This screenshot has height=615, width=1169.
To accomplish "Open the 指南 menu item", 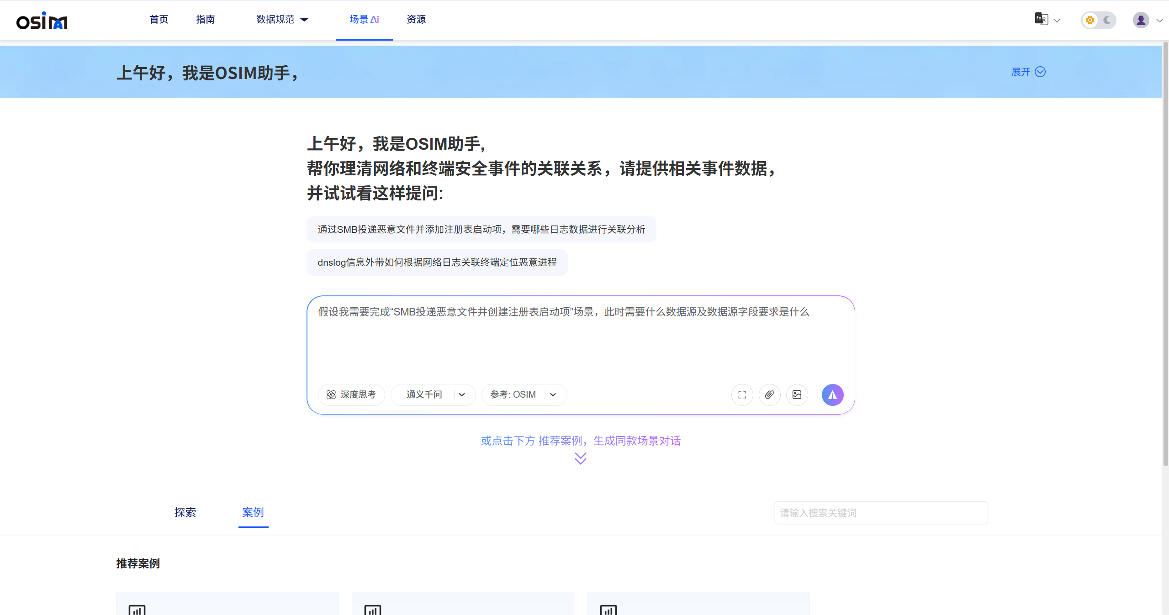I will point(206,20).
